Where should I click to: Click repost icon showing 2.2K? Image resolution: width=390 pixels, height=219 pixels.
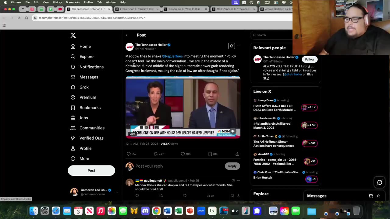coord(155,154)
